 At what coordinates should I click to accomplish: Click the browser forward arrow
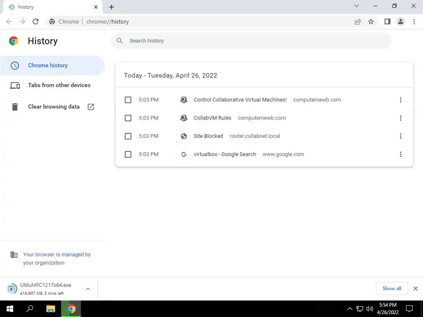pyautogui.click(x=22, y=21)
